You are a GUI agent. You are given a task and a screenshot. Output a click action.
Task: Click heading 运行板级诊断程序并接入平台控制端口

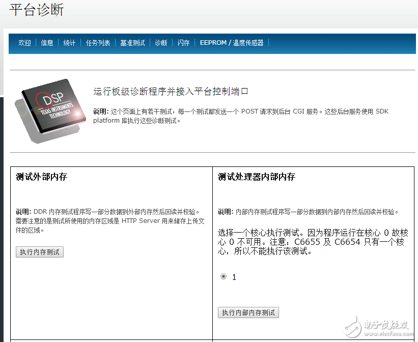click(x=171, y=92)
